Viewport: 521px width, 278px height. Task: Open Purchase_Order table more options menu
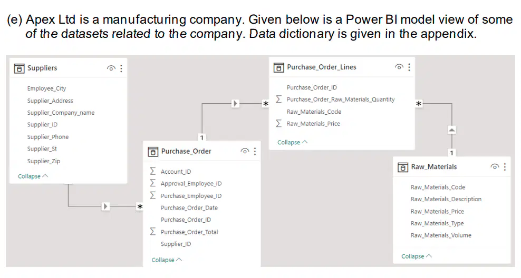tap(255, 151)
